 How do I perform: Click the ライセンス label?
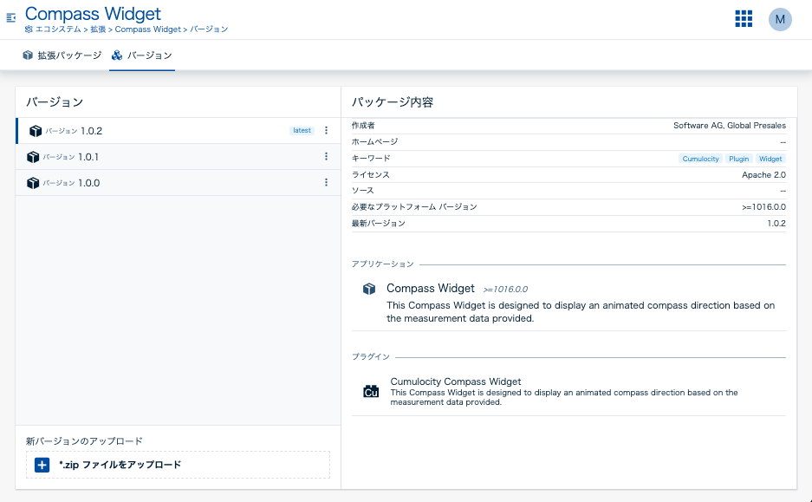tap(370, 175)
